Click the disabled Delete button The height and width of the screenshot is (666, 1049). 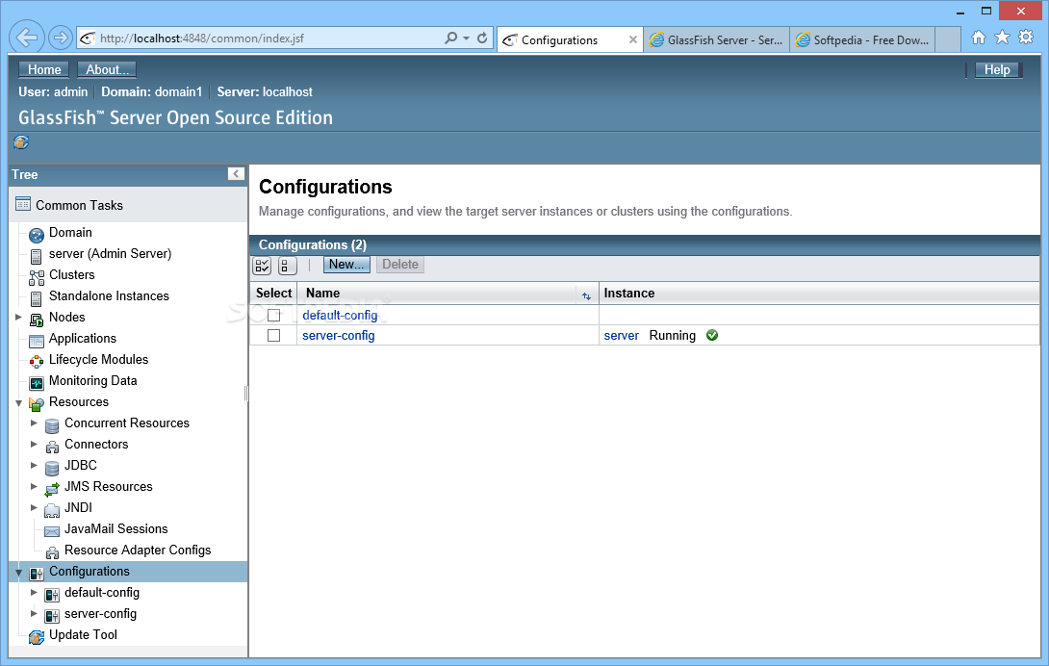(400, 265)
